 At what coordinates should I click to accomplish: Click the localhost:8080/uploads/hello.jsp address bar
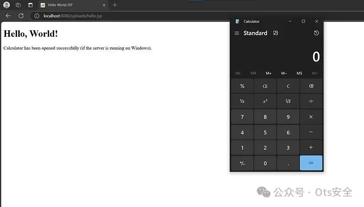click(x=73, y=16)
